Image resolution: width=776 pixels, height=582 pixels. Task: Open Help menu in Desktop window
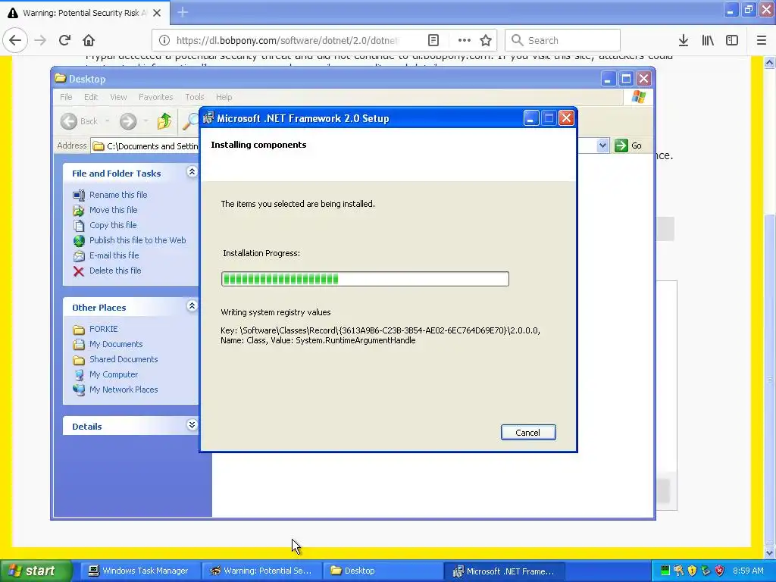pyautogui.click(x=224, y=97)
